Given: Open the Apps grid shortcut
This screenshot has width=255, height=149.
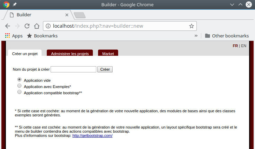Looking at the screenshot, I should pos(14,36).
